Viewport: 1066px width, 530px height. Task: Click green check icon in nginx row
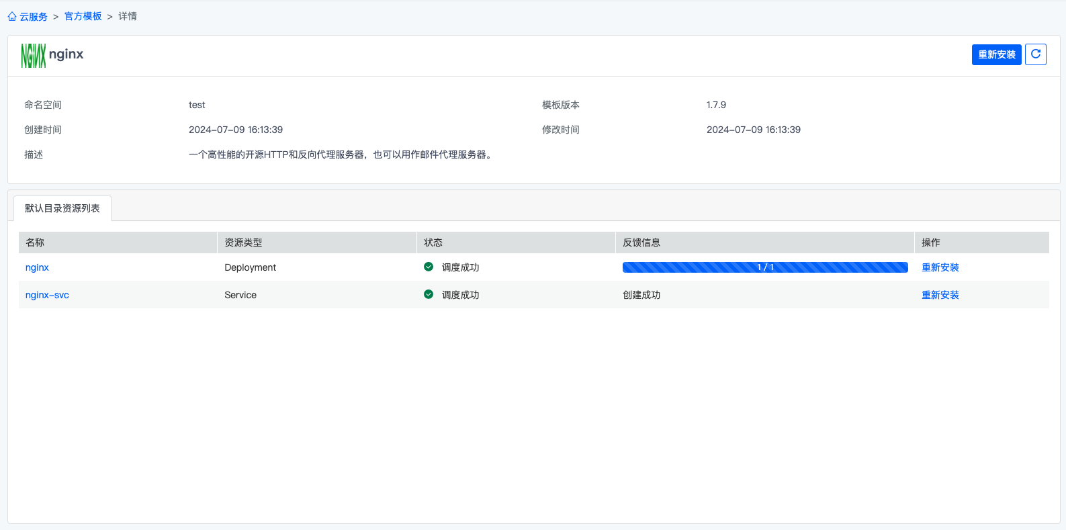[x=429, y=267]
